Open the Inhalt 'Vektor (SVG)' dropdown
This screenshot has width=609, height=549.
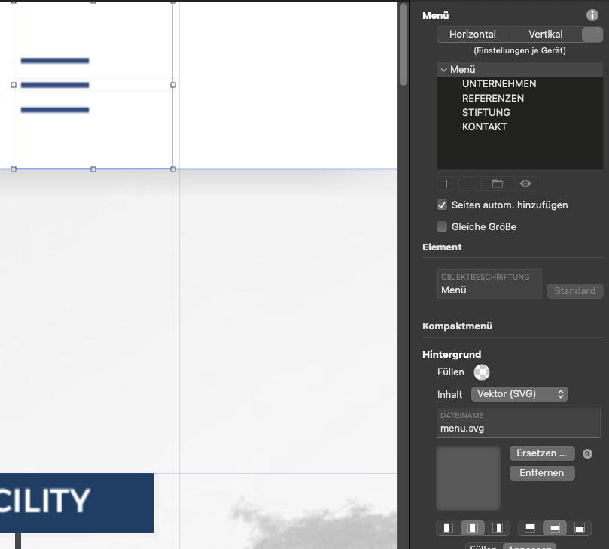[x=519, y=394]
